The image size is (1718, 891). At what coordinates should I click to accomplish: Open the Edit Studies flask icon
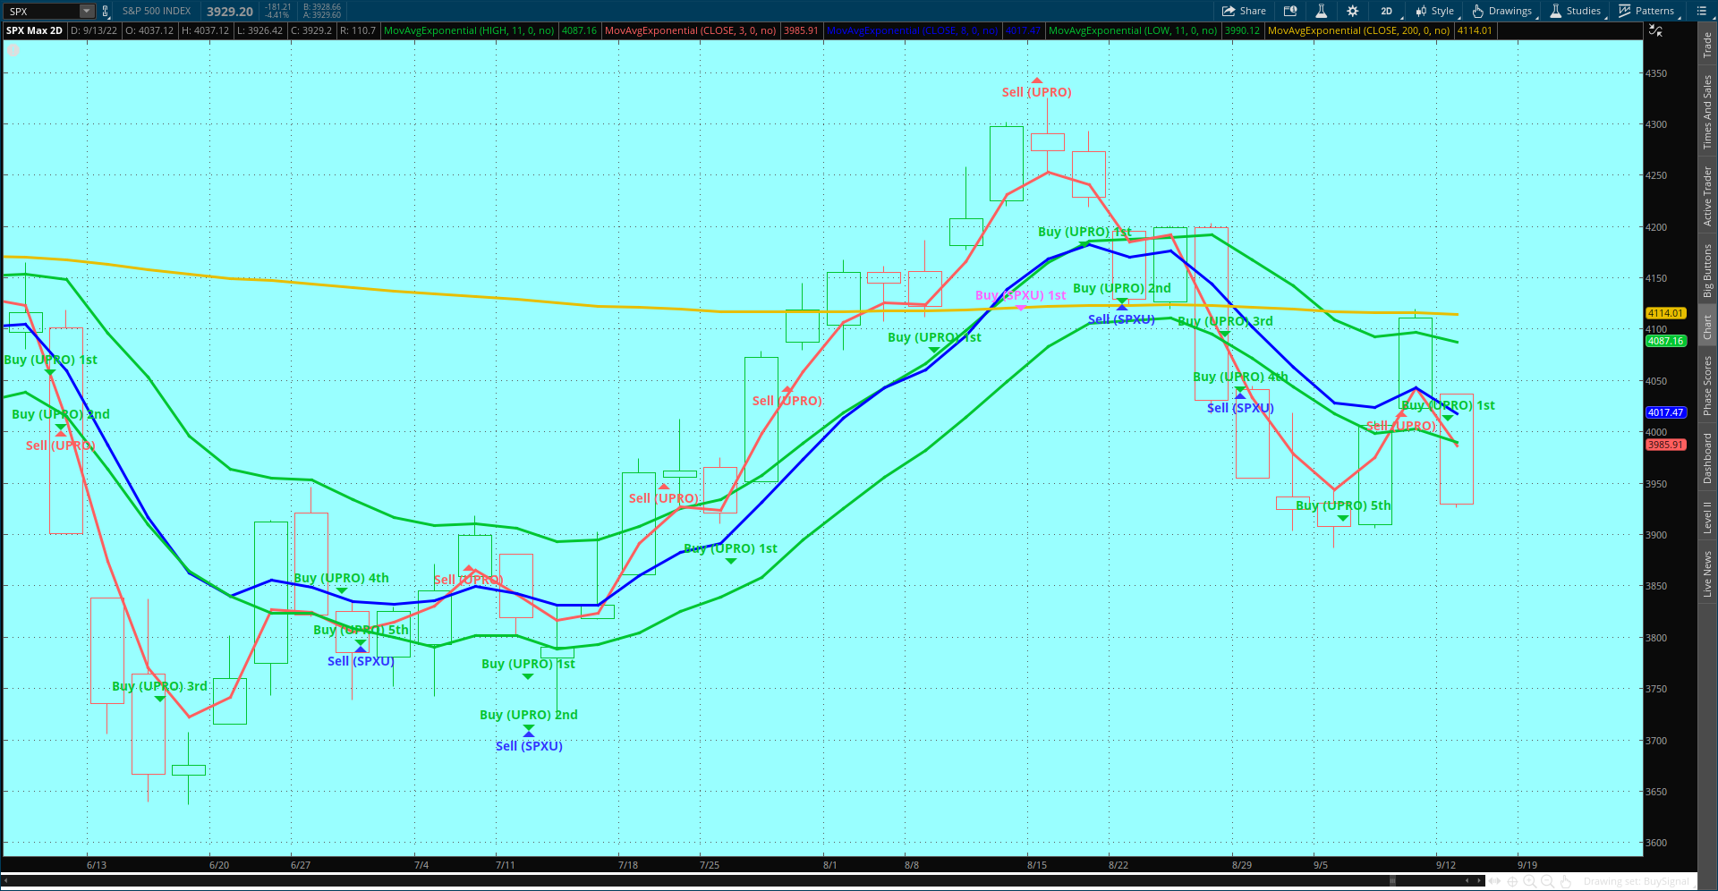click(x=1321, y=11)
